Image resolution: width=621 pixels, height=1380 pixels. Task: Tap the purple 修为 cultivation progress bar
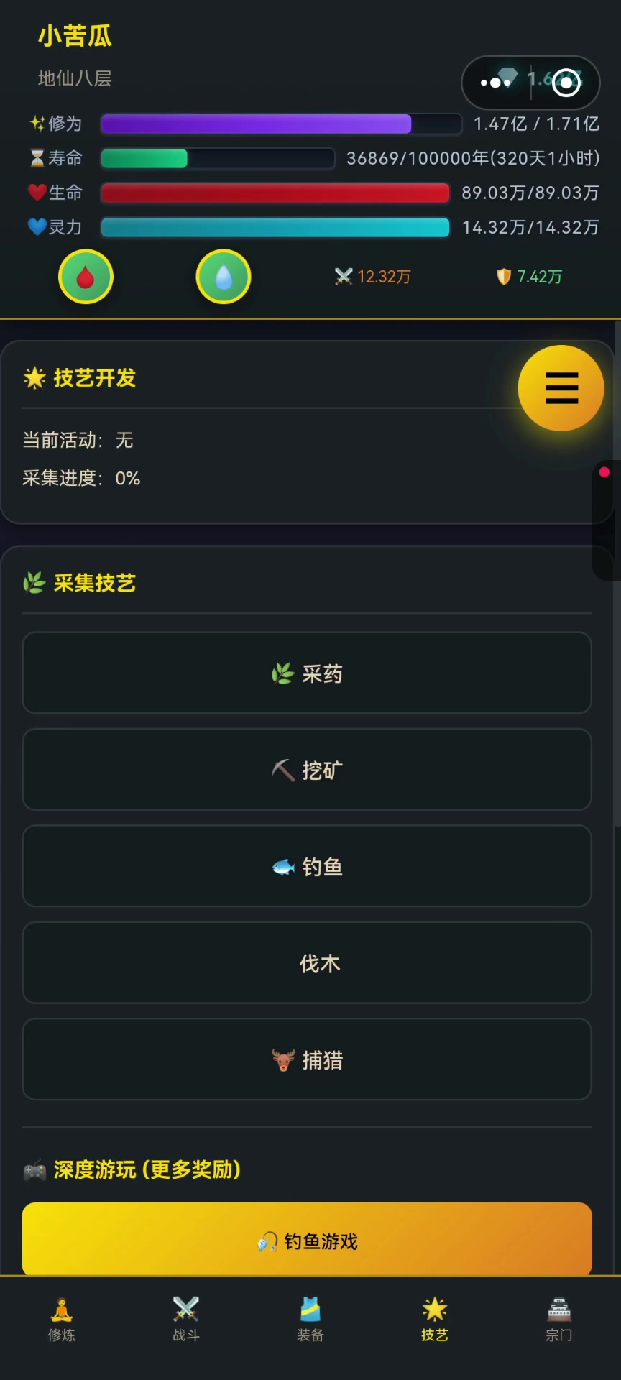(280, 124)
